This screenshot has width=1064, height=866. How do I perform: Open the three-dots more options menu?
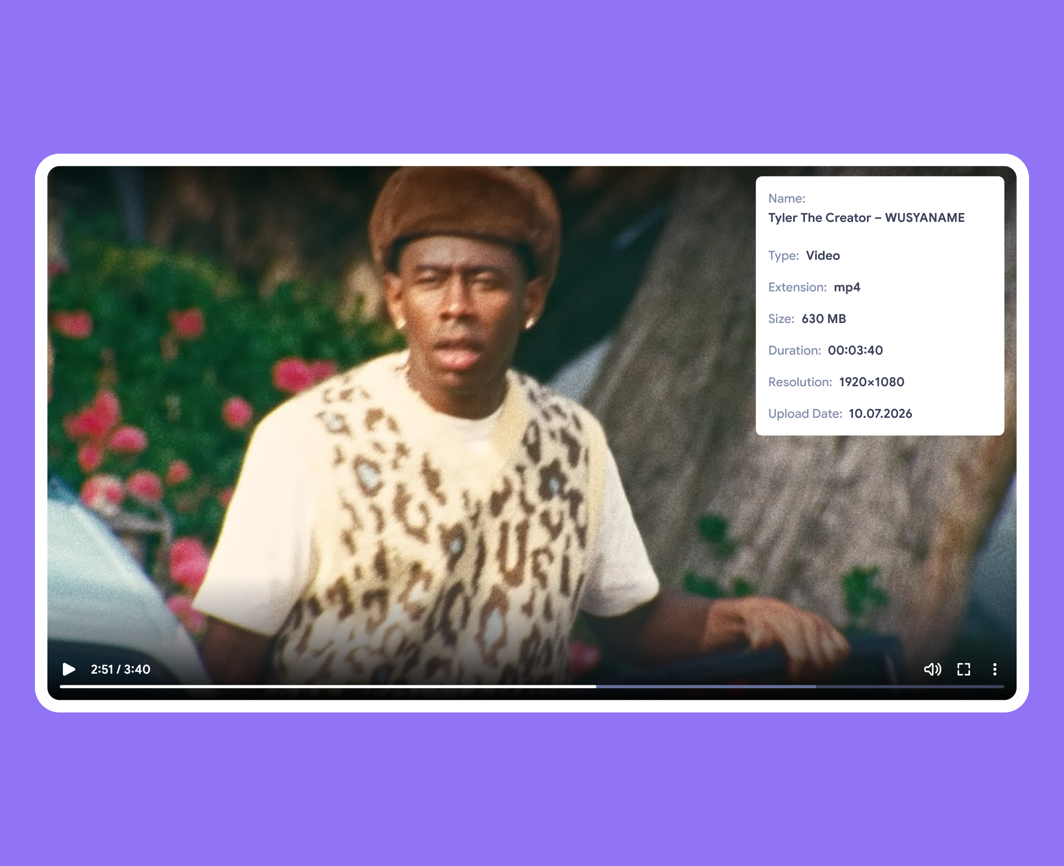click(x=995, y=669)
